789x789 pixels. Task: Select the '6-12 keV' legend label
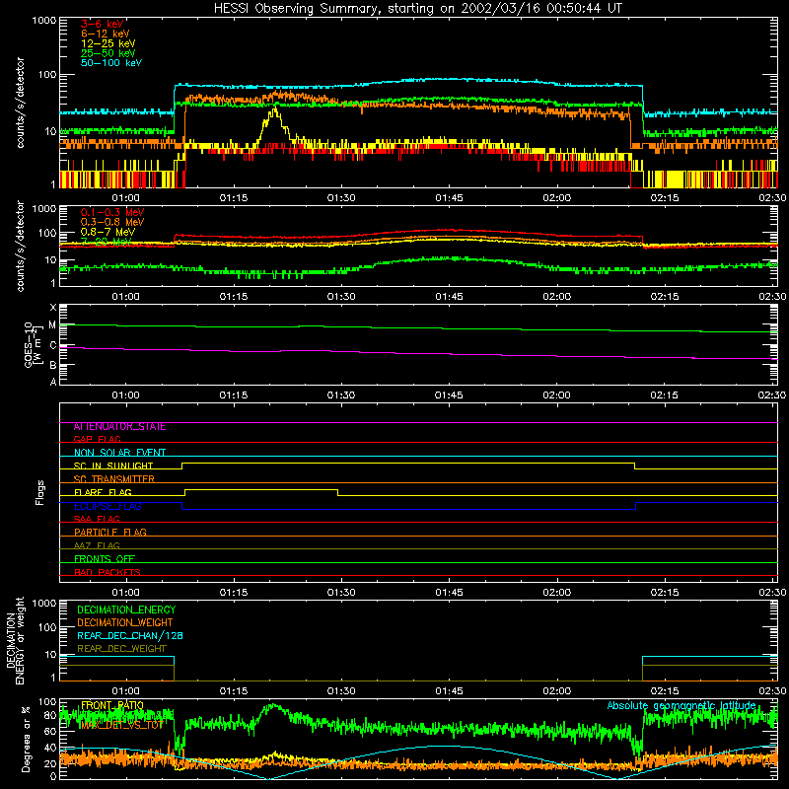click(106, 34)
